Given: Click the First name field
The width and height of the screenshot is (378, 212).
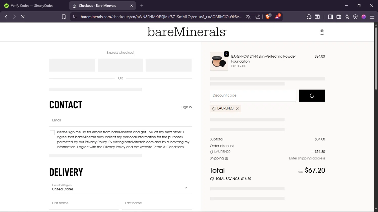Looking at the screenshot, I should click(x=84, y=203).
